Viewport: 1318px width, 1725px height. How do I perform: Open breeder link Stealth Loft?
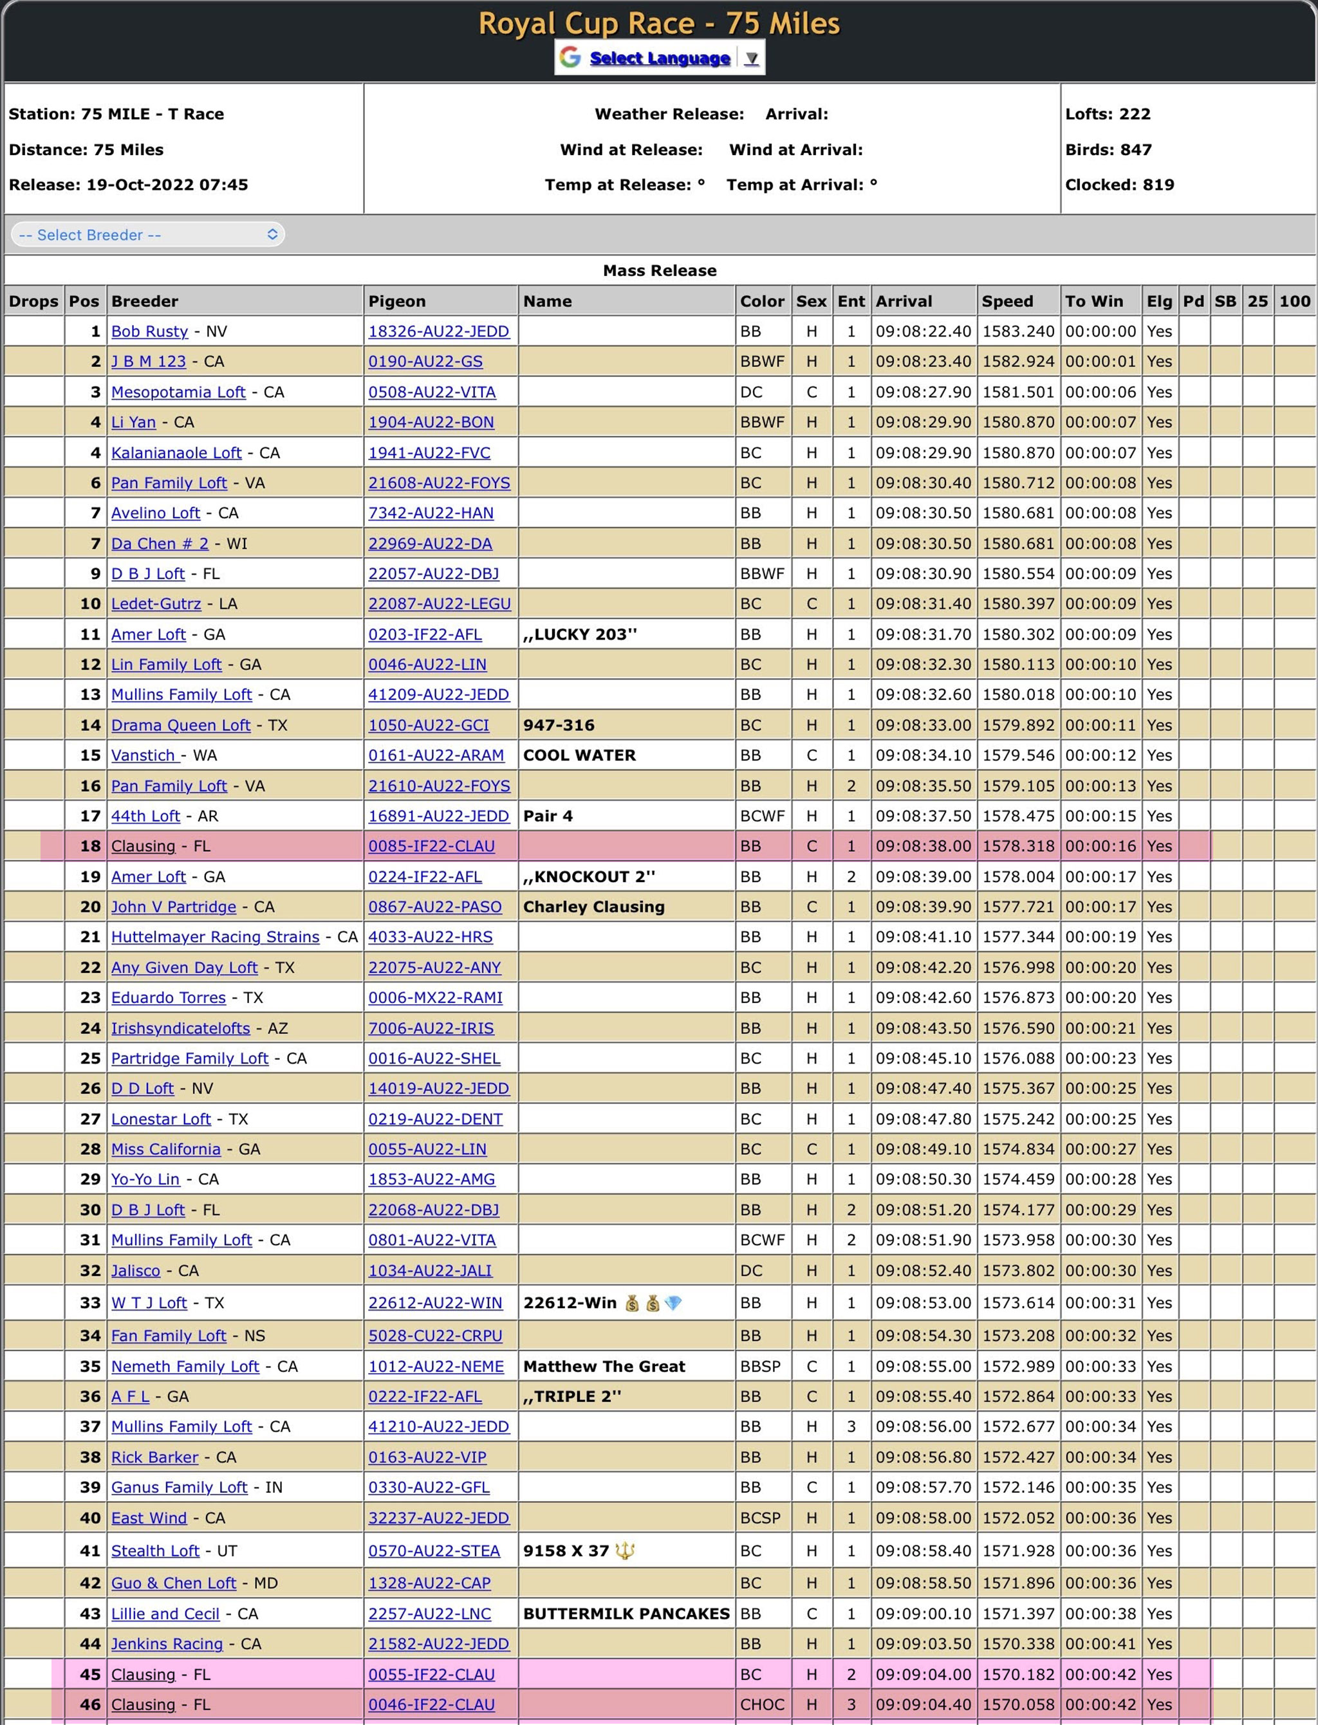(155, 1551)
